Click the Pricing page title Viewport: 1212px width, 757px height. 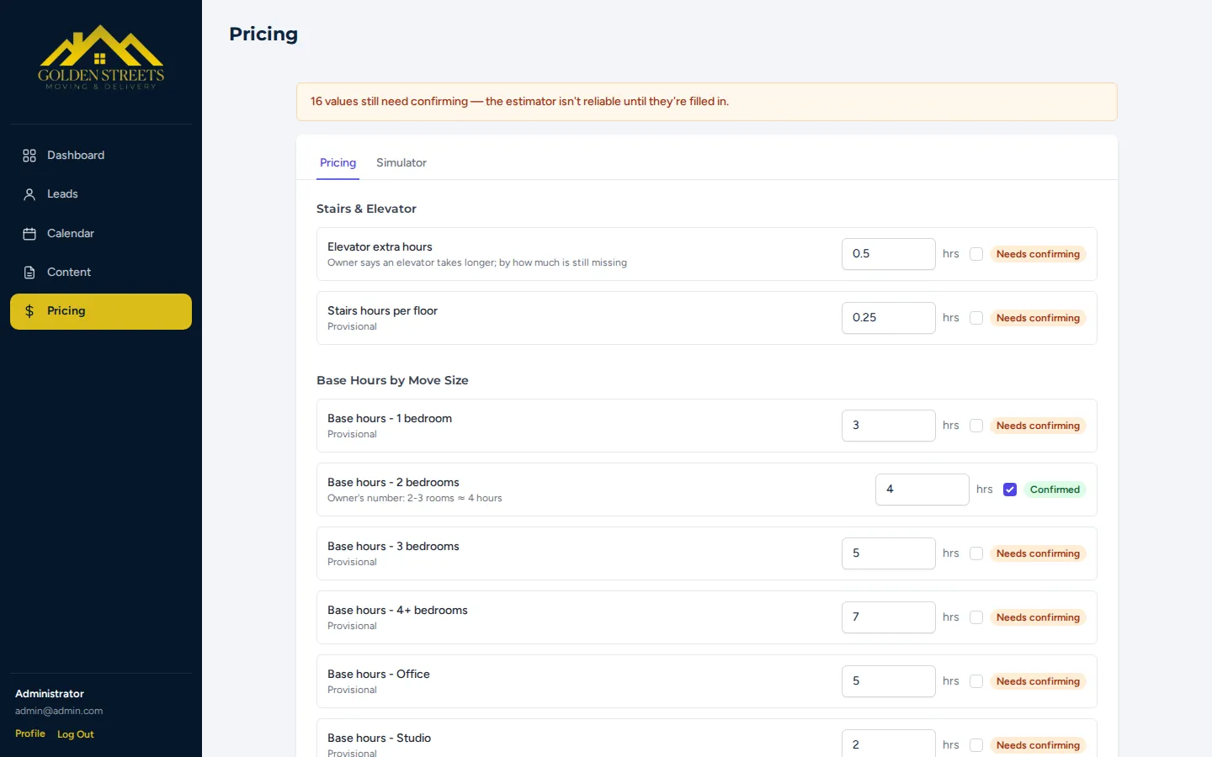(x=263, y=34)
